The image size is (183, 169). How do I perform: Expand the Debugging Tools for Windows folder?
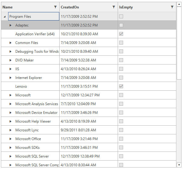click(11, 52)
